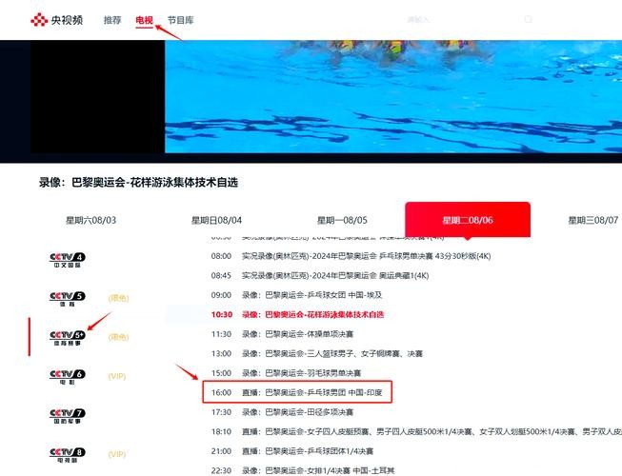Select date 星期日08/04

pos(216,220)
